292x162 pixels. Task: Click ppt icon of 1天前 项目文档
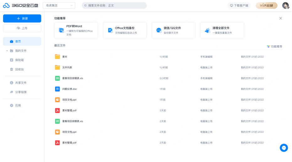(x=57, y=100)
